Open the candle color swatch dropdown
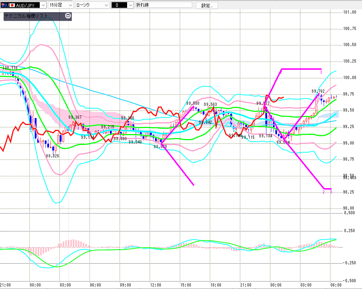Image resolution: width=362 pixels, height=289 pixels. pos(131,5)
